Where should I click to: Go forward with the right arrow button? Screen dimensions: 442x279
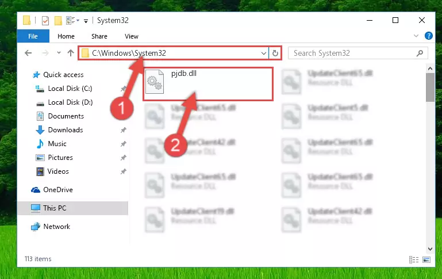[x=45, y=53]
